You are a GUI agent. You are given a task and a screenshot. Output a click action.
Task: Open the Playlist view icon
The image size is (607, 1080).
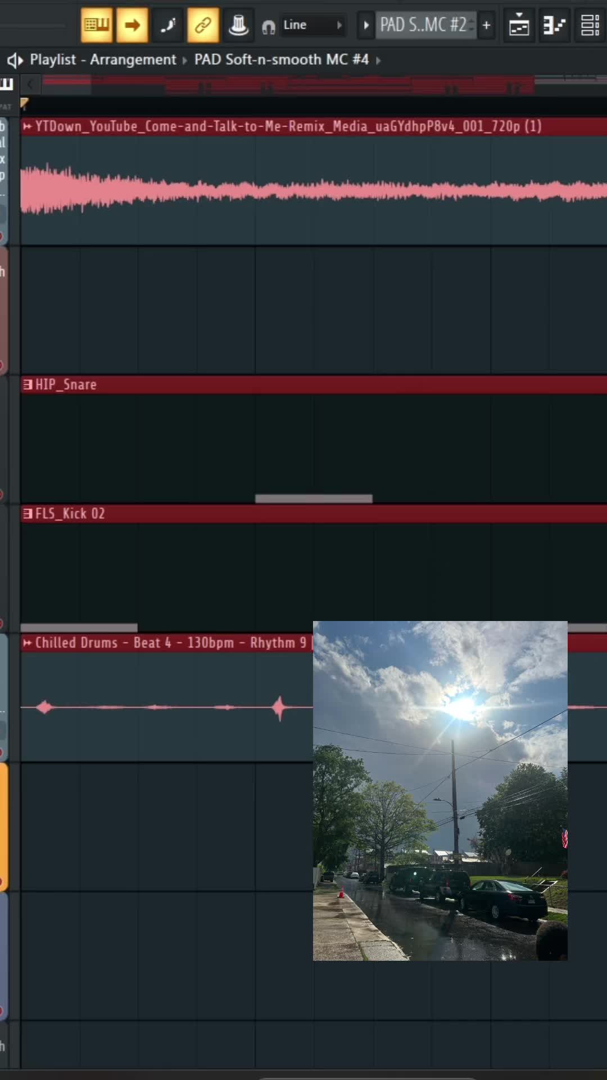pyautogui.click(x=519, y=25)
